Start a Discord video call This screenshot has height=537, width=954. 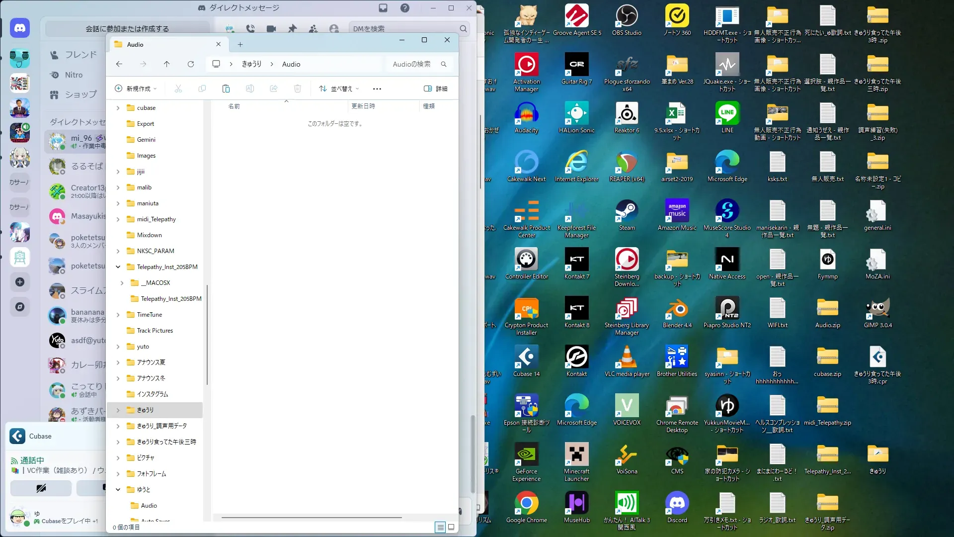tap(271, 29)
